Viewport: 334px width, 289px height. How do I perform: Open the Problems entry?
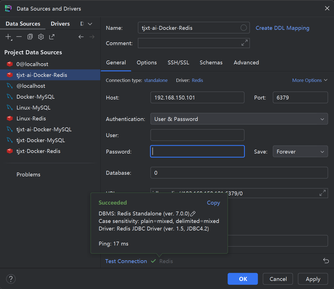(28, 174)
